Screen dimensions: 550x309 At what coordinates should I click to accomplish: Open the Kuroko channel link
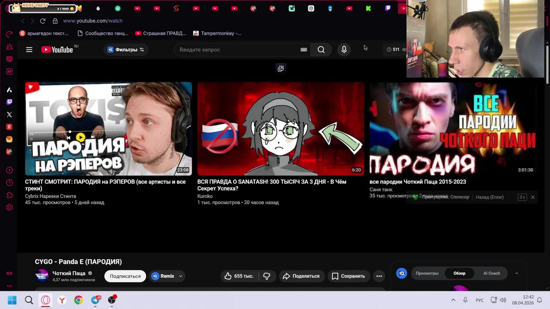pyautogui.click(x=205, y=196)
